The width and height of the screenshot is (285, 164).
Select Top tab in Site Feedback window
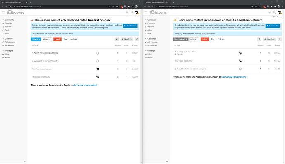pos(213,39)
